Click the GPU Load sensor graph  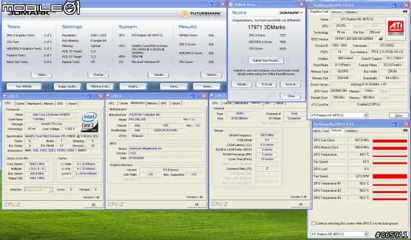tap(390, 169)
